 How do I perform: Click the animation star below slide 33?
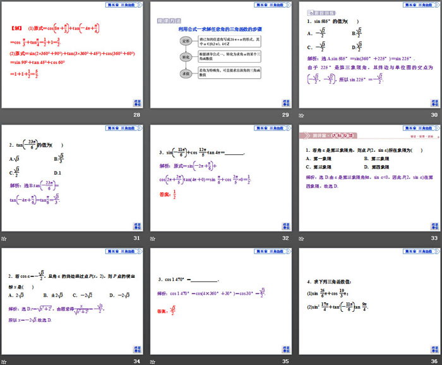pyautogui.click(x=301, y=238)
